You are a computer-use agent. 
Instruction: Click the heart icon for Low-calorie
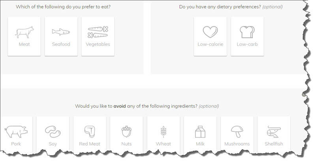(210, 32)
